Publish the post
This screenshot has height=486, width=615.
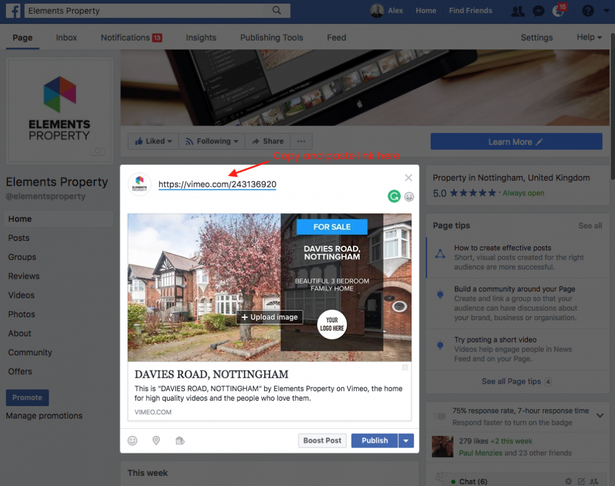[x=375, y=440]
